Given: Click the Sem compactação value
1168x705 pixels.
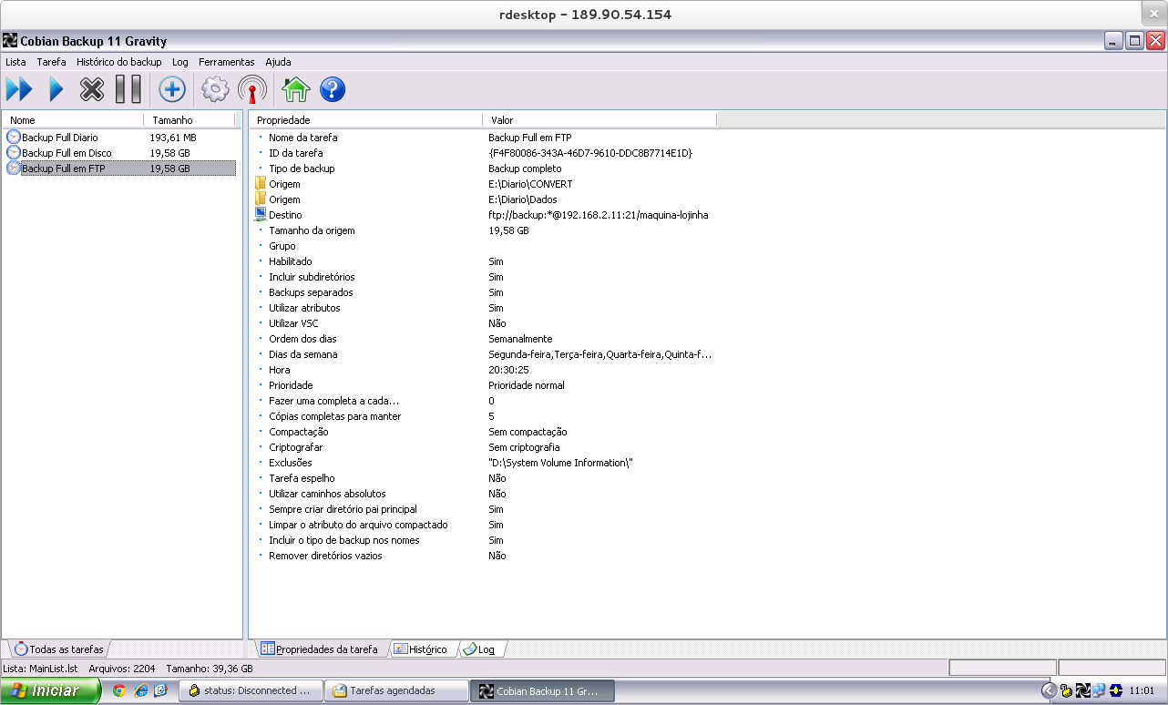Looking at the screenshot, I should pos(528,432).
